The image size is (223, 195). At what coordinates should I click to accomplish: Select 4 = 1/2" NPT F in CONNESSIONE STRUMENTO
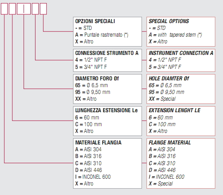[x=91, y=60]
